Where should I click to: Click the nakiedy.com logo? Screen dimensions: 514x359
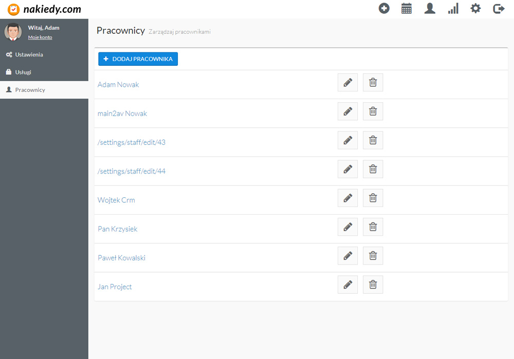click(44, 9)
